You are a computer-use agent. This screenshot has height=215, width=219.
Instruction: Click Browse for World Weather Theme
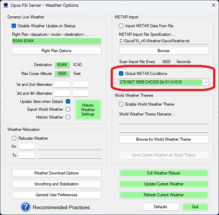pyautogui.click(x=164, y=139)
